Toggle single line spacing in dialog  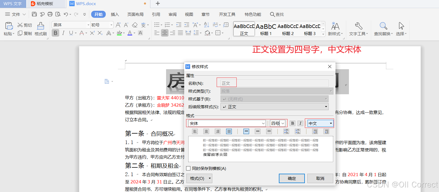(x=246, y=131)
